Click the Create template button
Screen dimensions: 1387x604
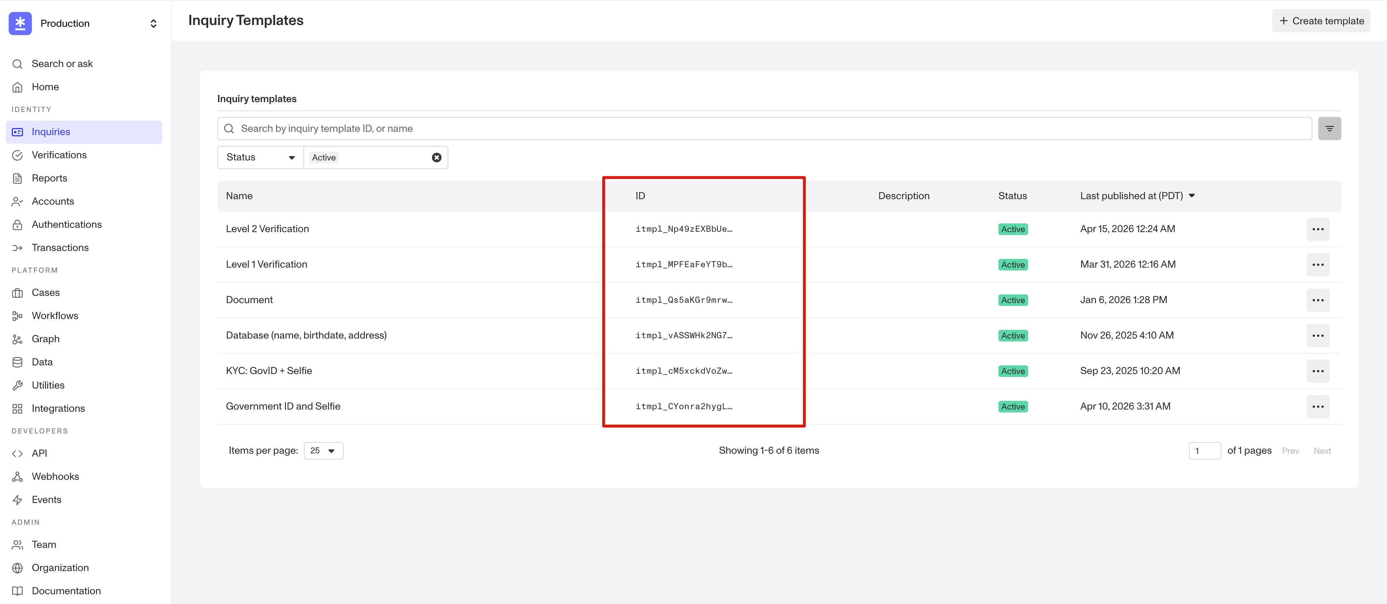click(x=1321, y=21)
